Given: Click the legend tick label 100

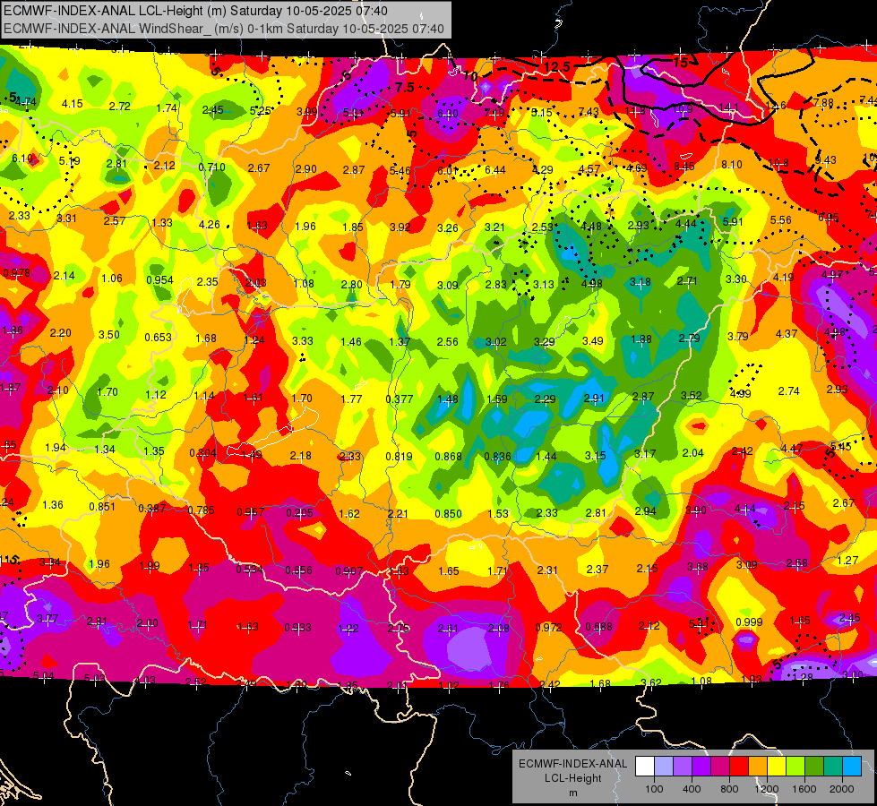Looking at the screenshot, I should pyautogui.click(x=654, y=789).
